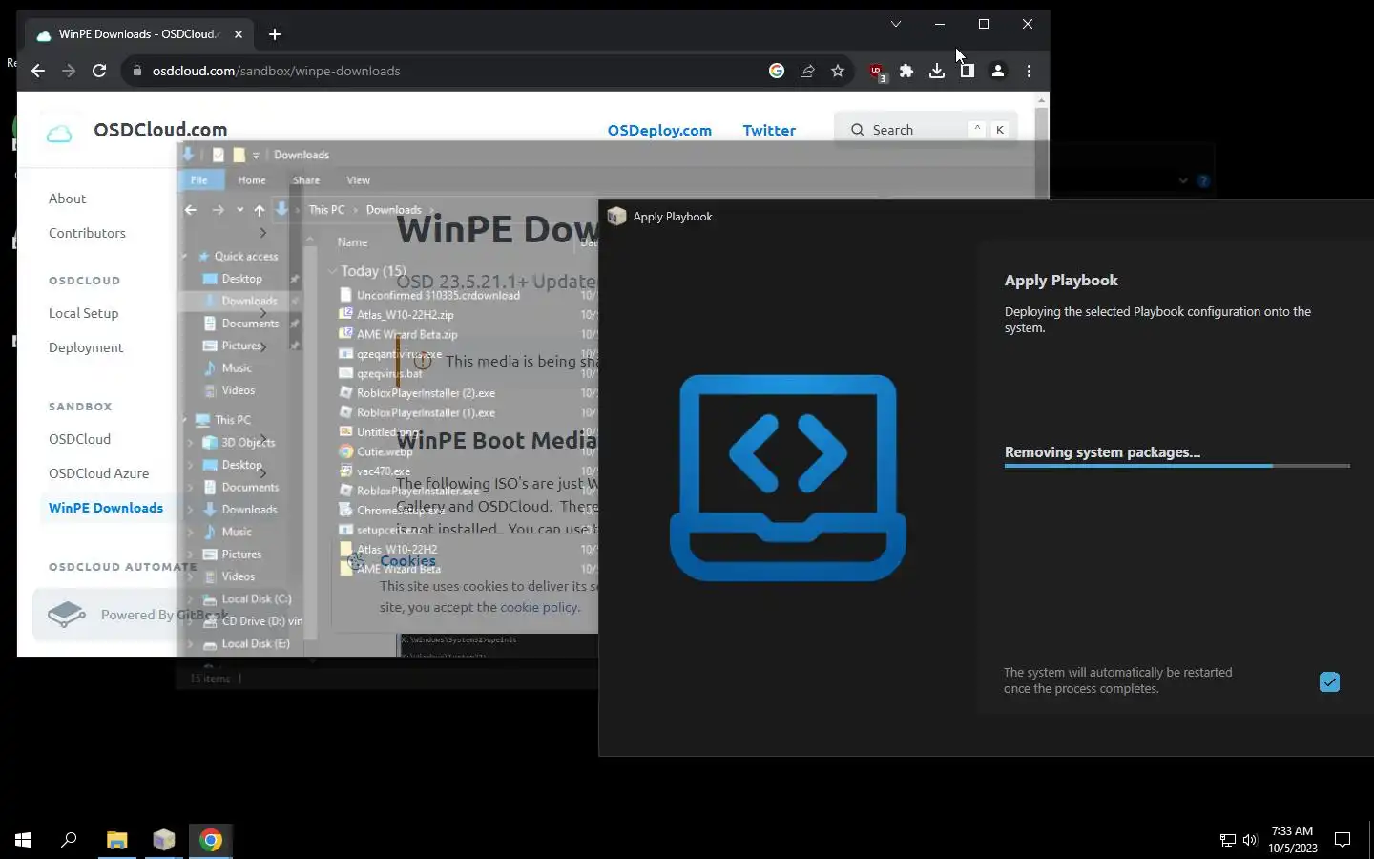Open Explorer recent locations dropdown

point(239,210)
